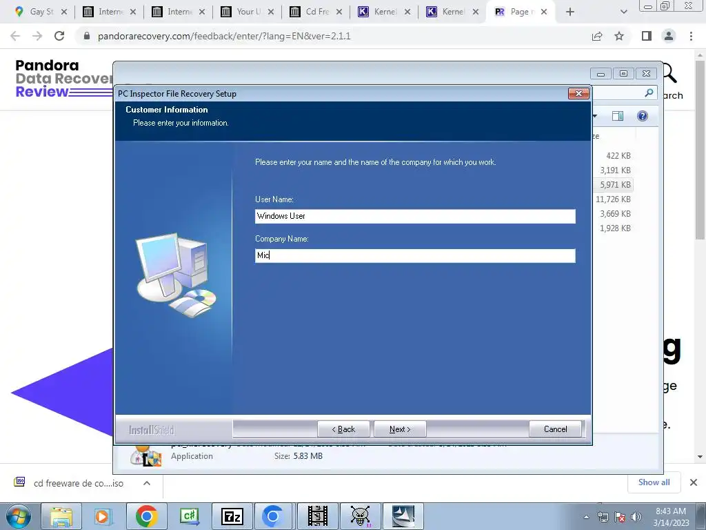Toggle the Chrome side panel icon

[647, 36]
